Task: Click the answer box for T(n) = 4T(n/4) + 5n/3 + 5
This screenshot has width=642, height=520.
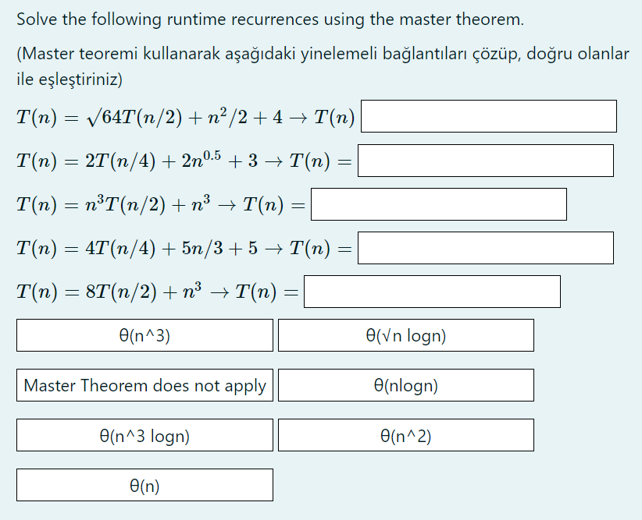Action: click(485, 248)
